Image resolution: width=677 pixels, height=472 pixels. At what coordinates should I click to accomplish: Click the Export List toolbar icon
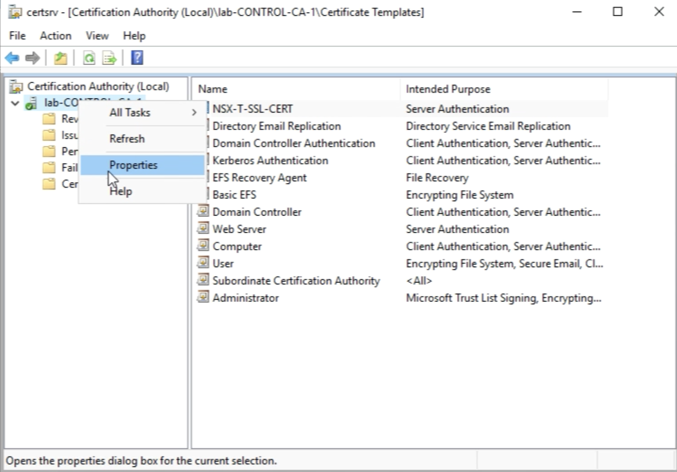pyautogui.click(x=109, y=58)
